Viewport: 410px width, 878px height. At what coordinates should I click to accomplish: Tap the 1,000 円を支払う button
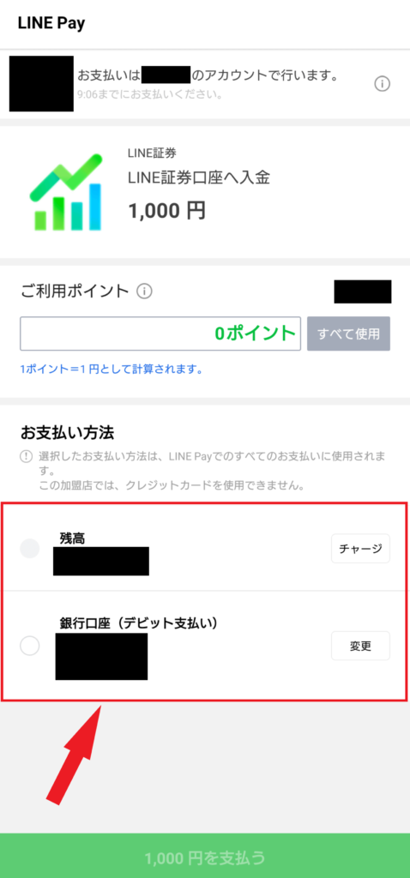(205, 856)
